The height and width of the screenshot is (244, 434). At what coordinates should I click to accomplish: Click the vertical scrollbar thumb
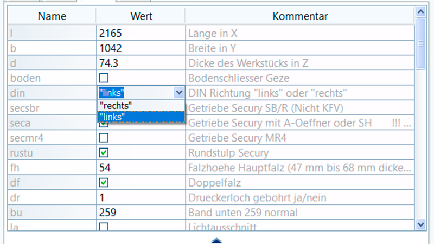pos(420,43)
